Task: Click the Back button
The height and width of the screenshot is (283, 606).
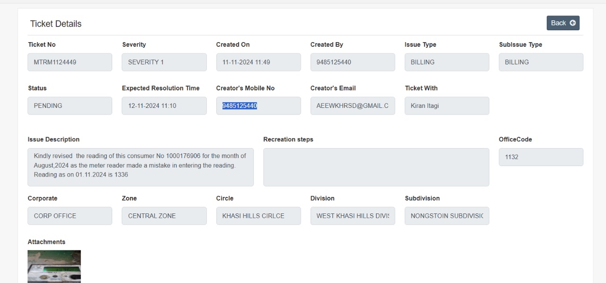Action: point(563,23)
